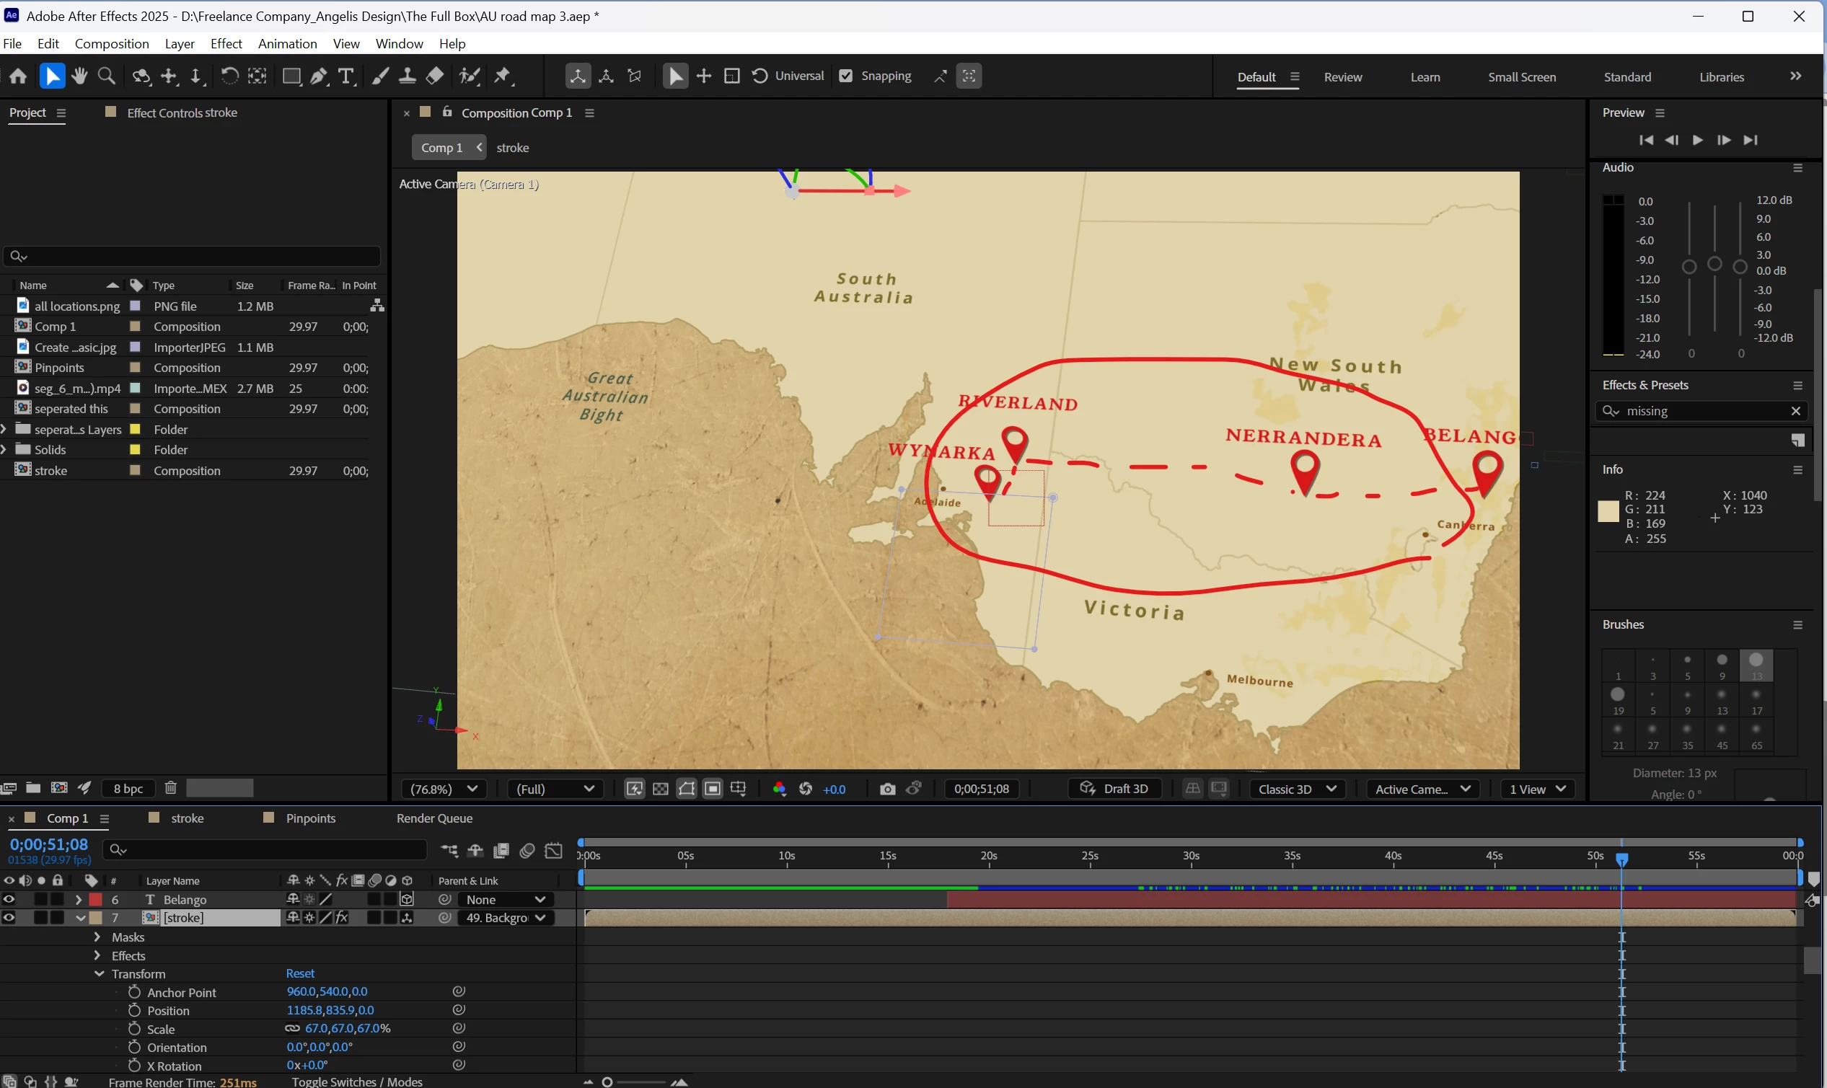Switch to the Pinpoints timeline tab
The width and height of the screenshot is (1827, 1088).
coord(310,818)
